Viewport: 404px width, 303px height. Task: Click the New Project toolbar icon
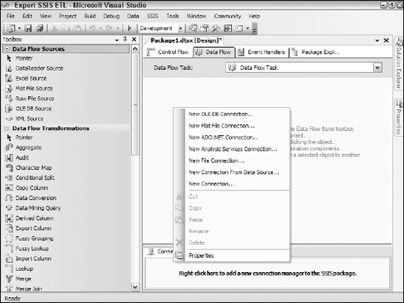(x=11, y=28)
